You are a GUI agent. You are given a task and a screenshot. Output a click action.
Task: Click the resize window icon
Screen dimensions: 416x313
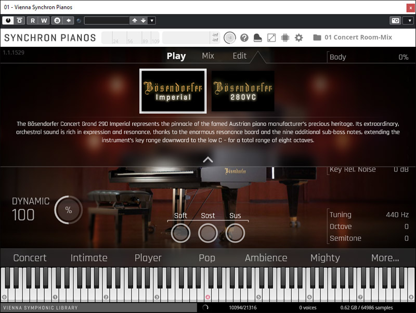(271, 37)
